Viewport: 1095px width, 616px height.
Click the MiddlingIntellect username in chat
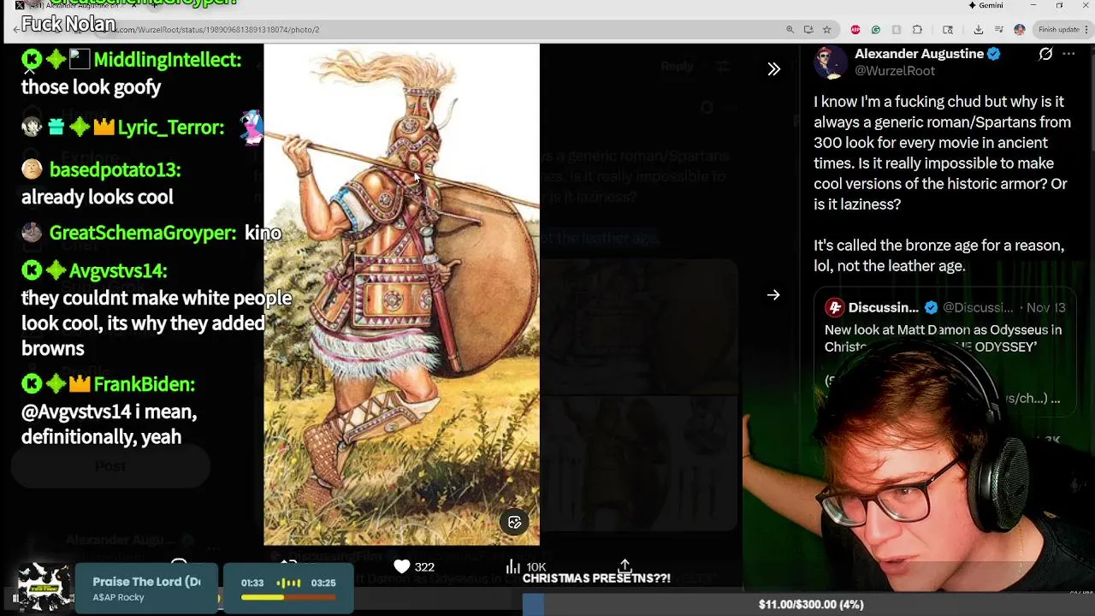pyautogui.click(x=167, y=60)
